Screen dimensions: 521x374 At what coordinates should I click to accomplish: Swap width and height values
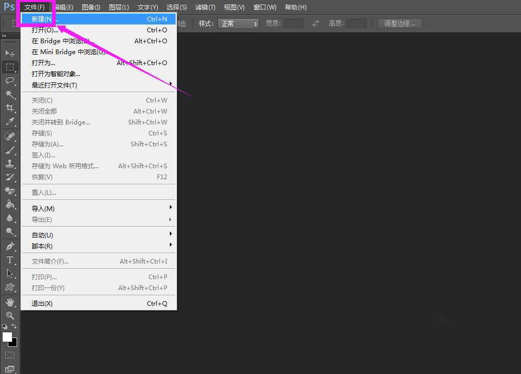[x=315, y=23]
